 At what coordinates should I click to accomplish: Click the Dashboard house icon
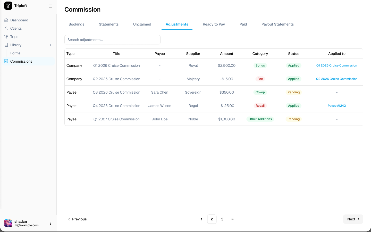click(x=6, y=20)
